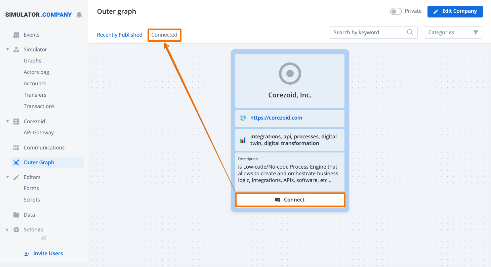Open API Gateway
The height and width of the screenshot is (267, 491).
pyautogui.click(x=39, y=132)
